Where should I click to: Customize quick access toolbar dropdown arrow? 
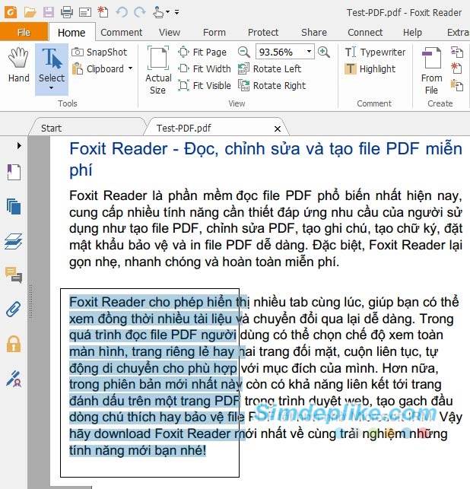point(176,12)
